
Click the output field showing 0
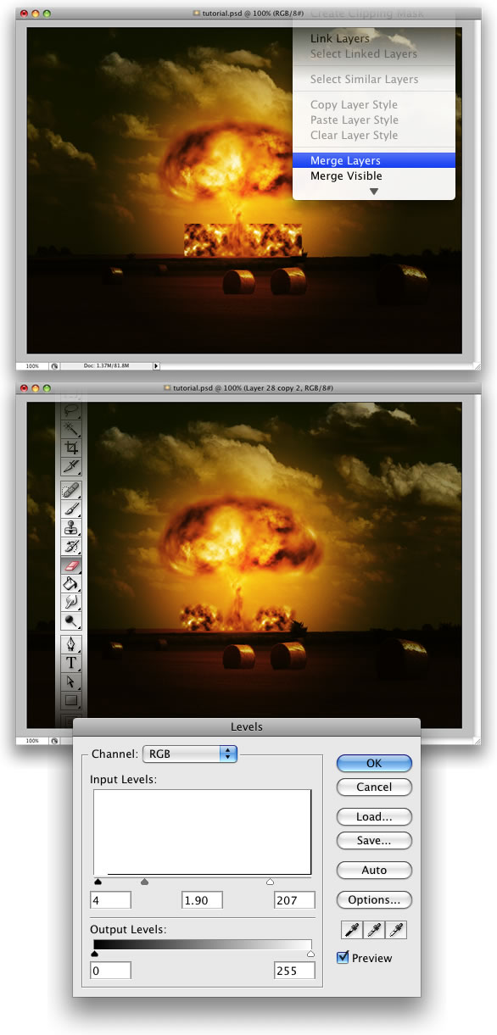pyautogui.click(x=111, y=971)
